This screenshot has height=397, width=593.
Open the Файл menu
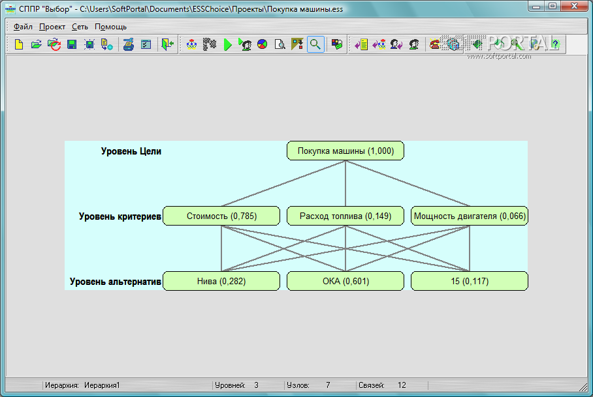(x=23, y=27)
